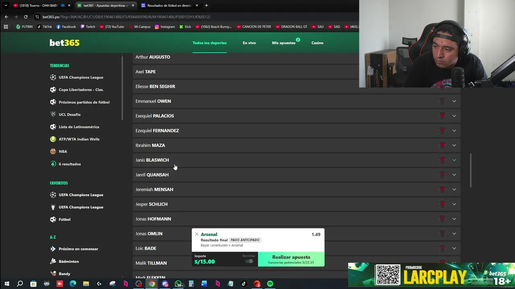The width and height of the screenshot is (515, 289).
Task: Click Emmanuel OWEN's jersey icon
Action: 443,101
